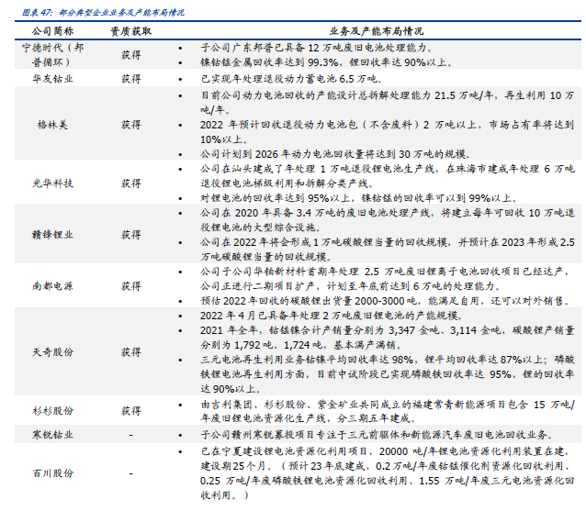Click the line '建设期 25 个月。（预计 23 年底建成'
586x511 pixels.
[x=385, y=466]
